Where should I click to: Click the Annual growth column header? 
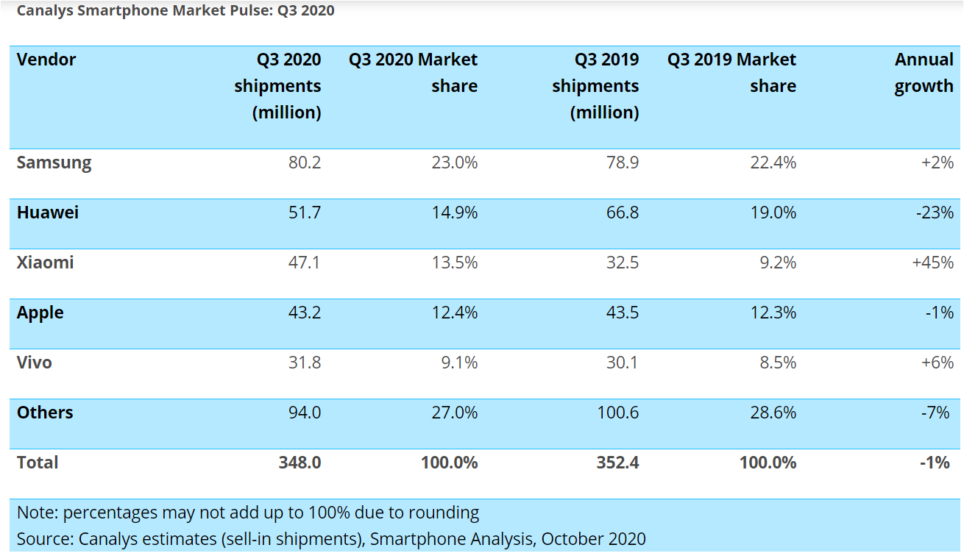tap(924, 72)
